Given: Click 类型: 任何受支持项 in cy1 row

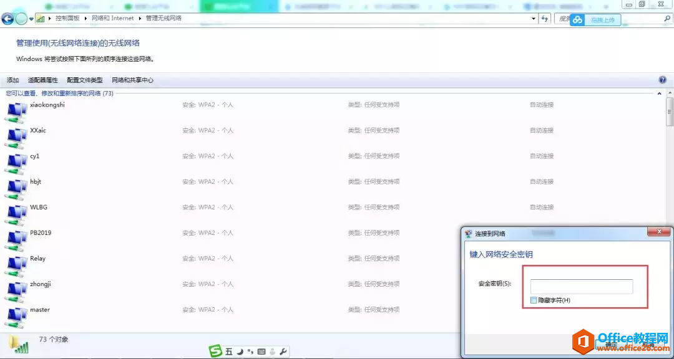Looking at the screenshot, I should pos(374,156).
